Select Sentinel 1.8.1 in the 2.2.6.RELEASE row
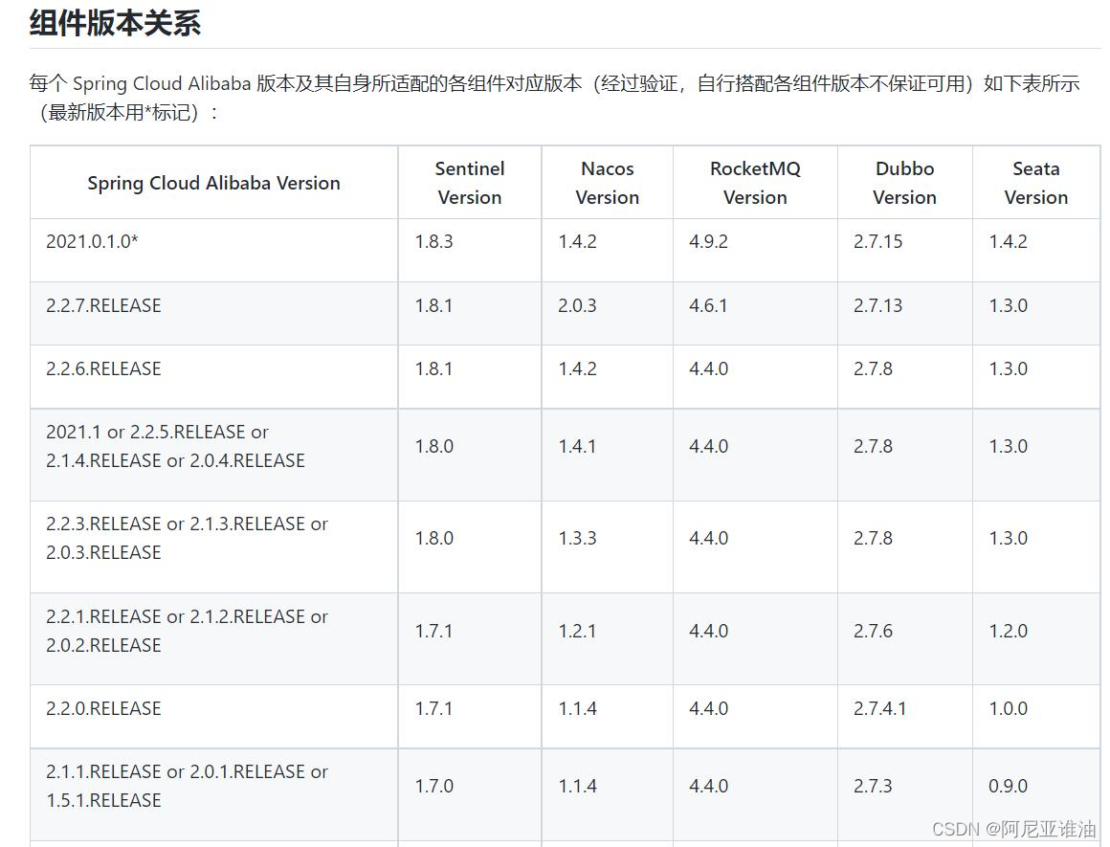Image resolution: width=1110 pixels, height=847 pixels. coord(433,368)
